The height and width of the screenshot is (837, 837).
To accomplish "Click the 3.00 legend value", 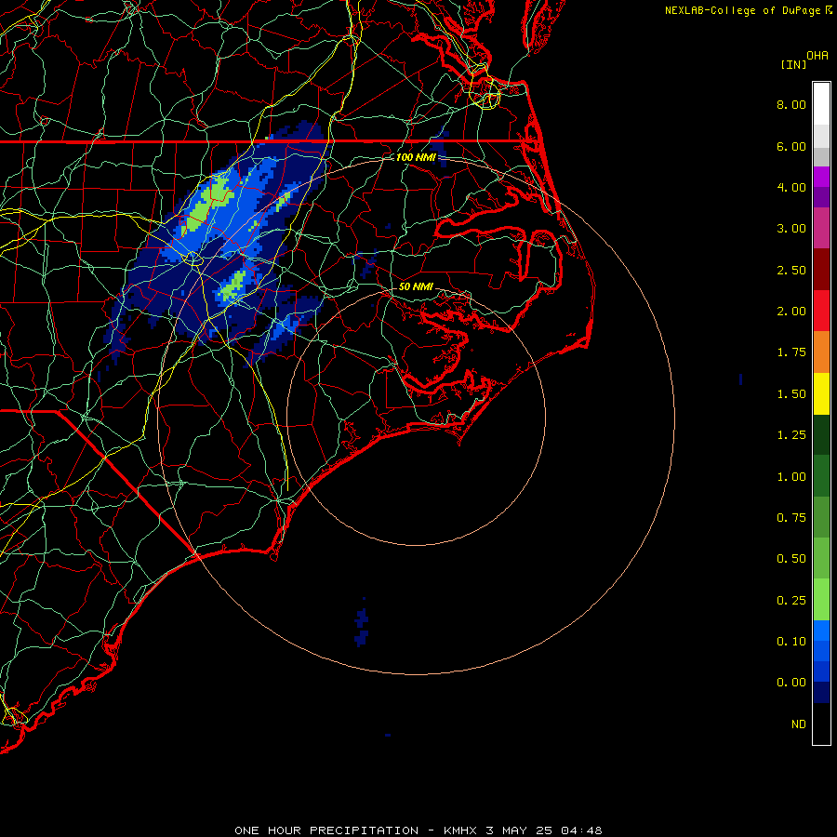I will (x=791, y=229).
